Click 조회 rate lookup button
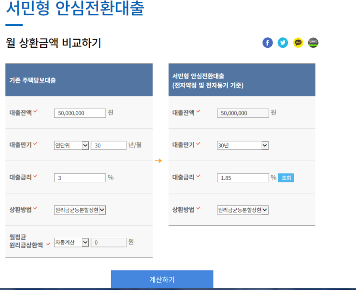This screenshot has height=290, width=356. 286,178
